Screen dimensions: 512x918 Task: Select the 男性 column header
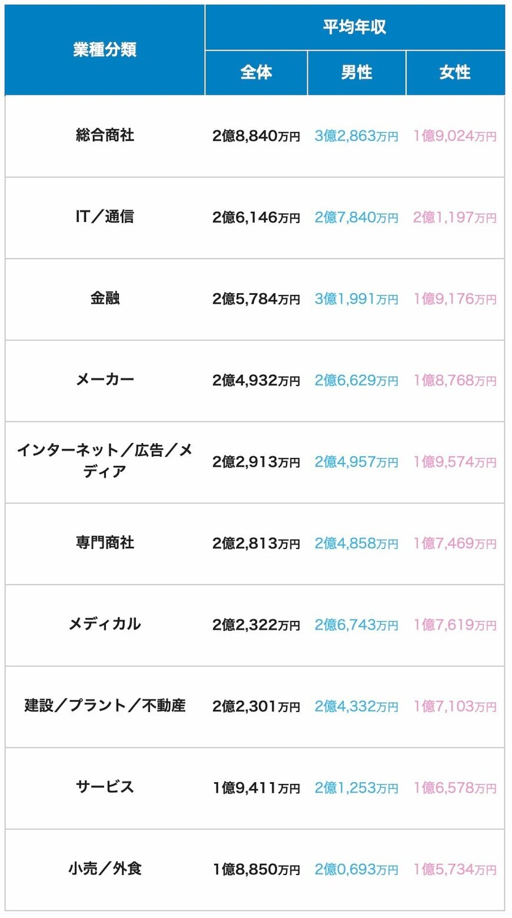tap(356, 72)
